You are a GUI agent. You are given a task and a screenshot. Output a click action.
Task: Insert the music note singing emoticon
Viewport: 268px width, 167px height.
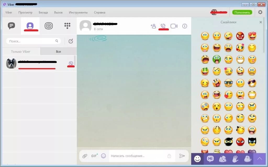click(x=240, y=130)
